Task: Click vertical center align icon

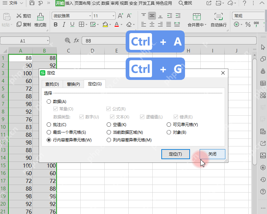Action: [152, 16]
